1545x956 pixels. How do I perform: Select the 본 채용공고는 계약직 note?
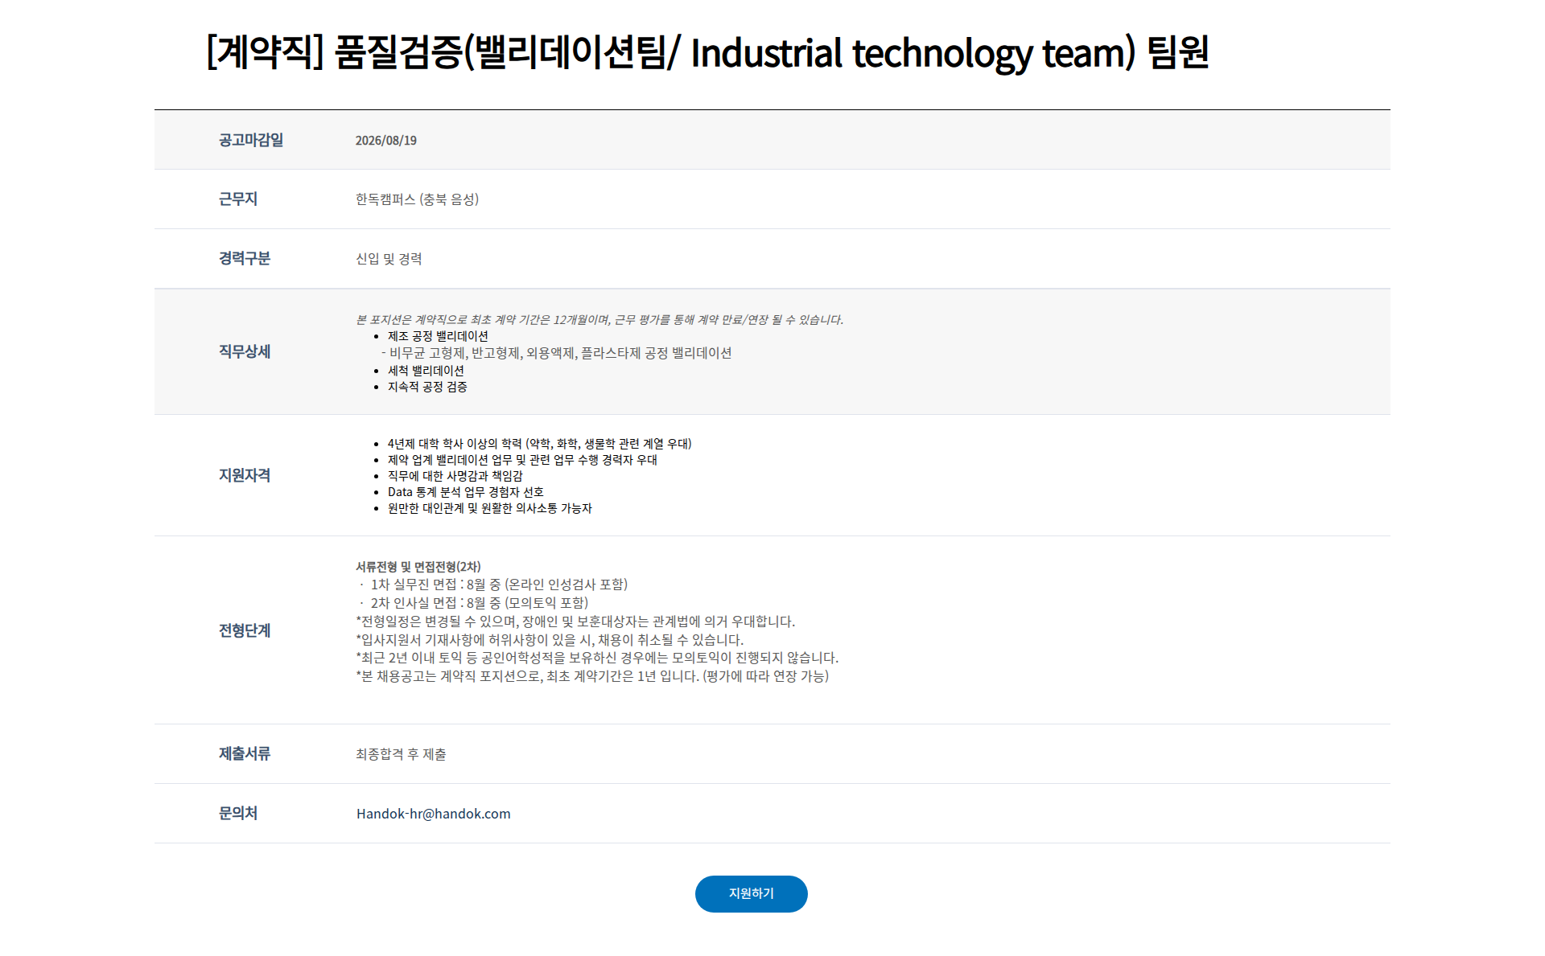pyautogui.click(x=591, y=676)
